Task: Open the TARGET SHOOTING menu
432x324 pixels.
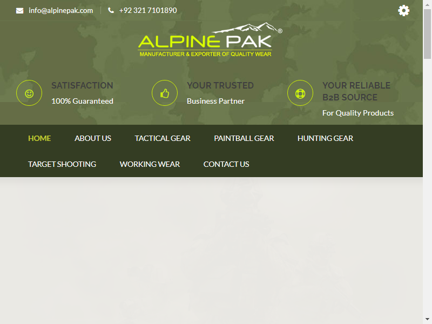Action: [62, 164]
